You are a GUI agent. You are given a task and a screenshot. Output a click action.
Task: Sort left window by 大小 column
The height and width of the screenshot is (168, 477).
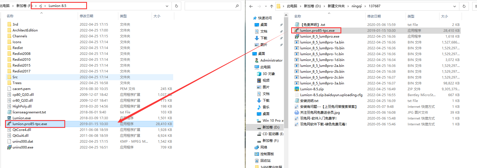point(157,16)
